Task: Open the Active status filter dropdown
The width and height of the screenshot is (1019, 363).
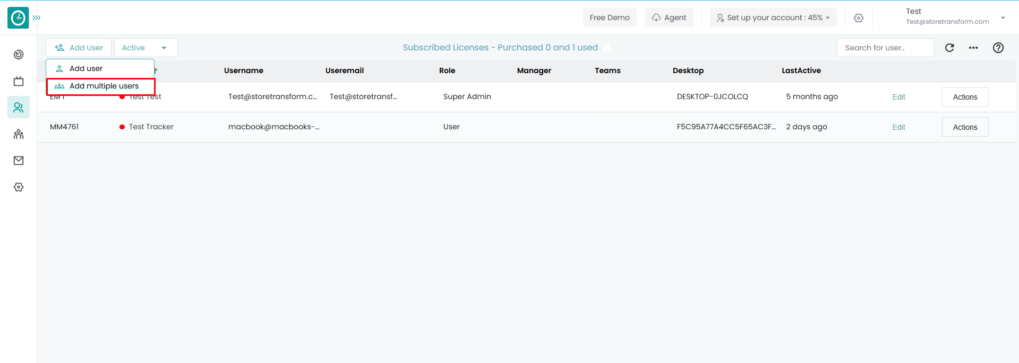Action: (x=146, y=48)
